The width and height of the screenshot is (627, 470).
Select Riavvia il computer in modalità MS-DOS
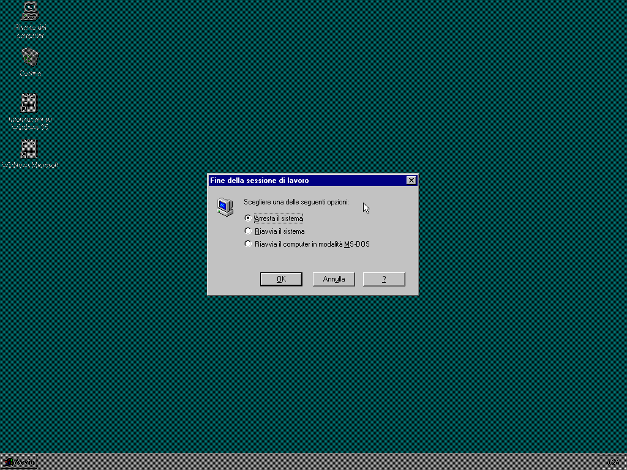tap(248, 244)
